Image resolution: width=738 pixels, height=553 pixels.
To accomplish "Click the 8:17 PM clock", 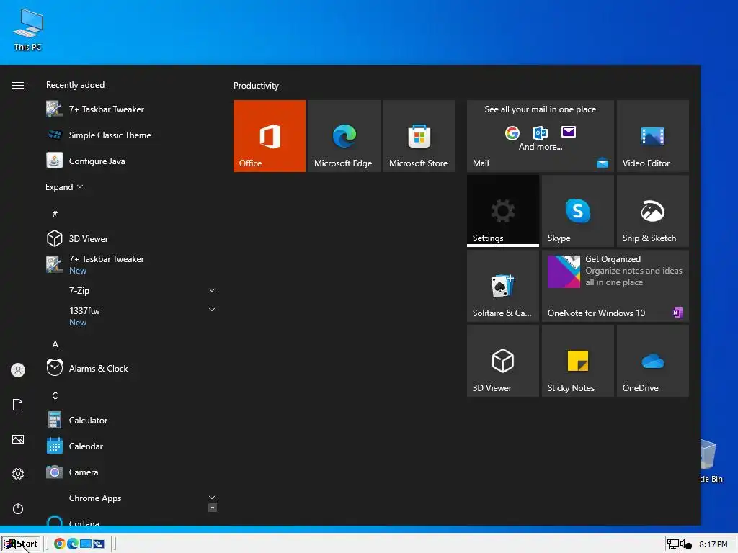I will tap(713, 544).
